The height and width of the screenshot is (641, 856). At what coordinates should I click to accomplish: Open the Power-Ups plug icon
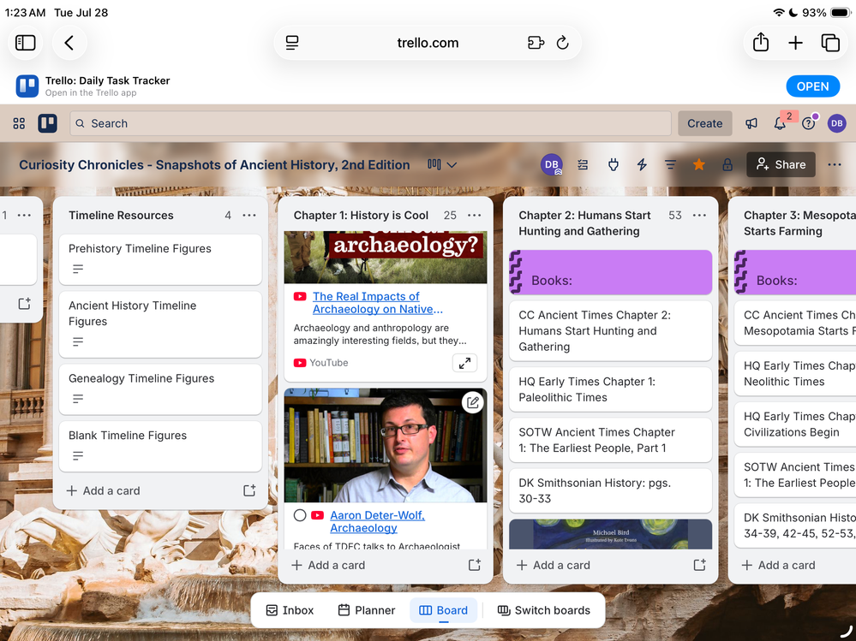[613, 164]
